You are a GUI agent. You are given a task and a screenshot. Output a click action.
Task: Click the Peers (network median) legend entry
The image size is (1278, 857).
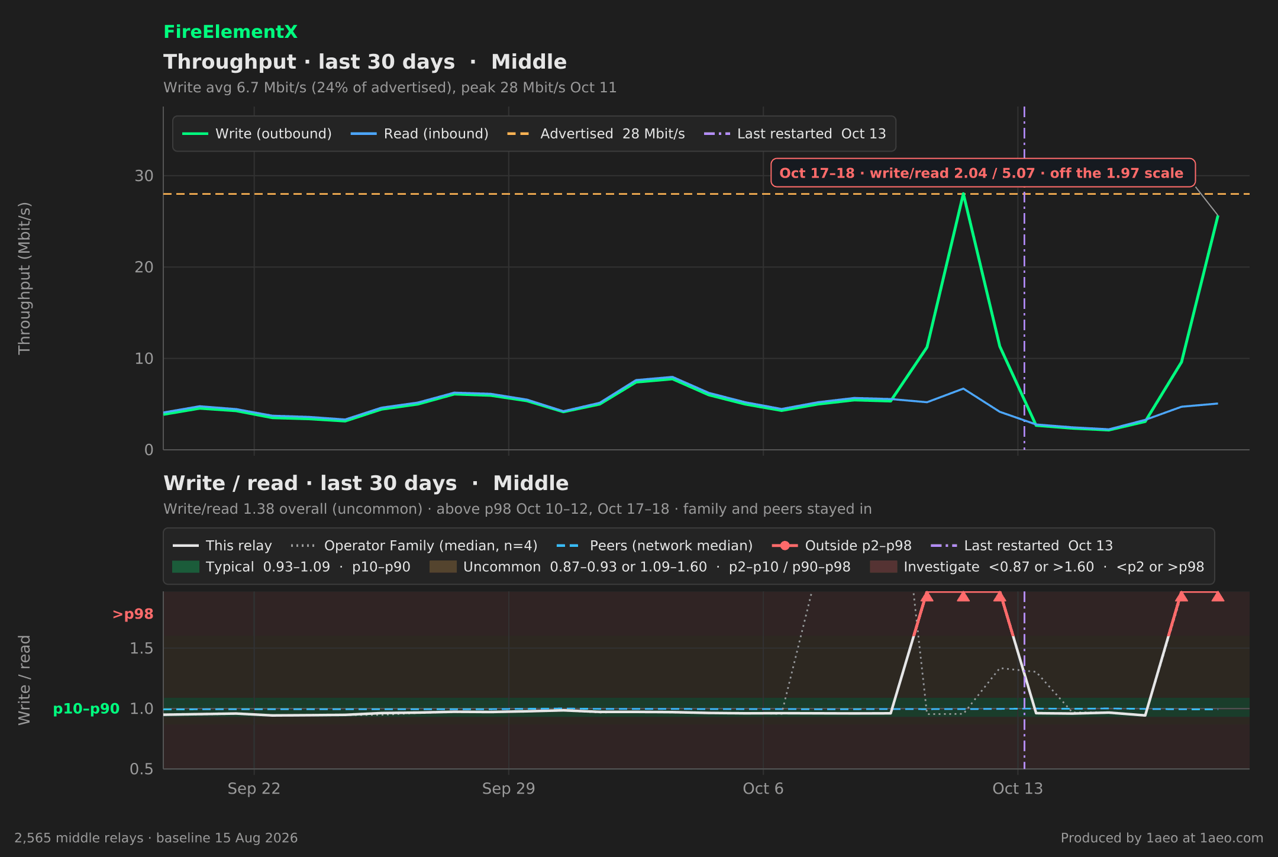[x=655, y=546]
